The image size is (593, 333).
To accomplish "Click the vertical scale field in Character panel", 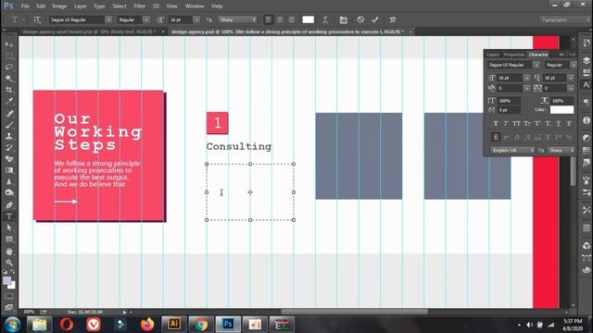I will 509,101.
